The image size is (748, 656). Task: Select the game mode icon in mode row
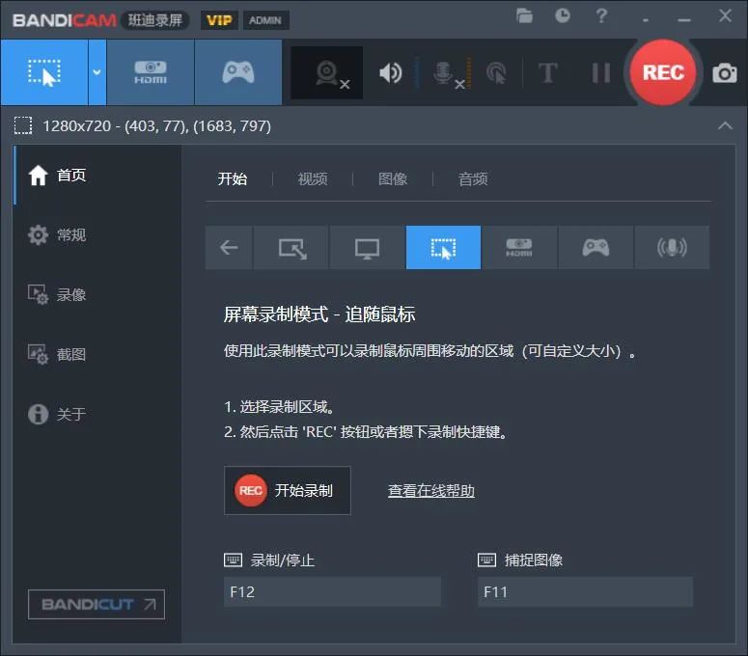pos(596,247)
